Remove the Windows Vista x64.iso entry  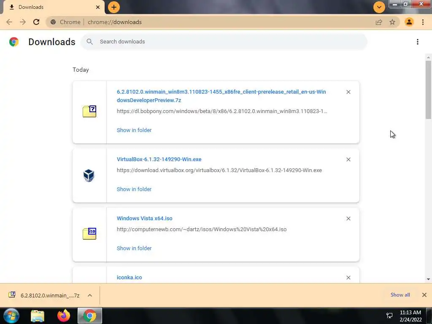(348, 219)
